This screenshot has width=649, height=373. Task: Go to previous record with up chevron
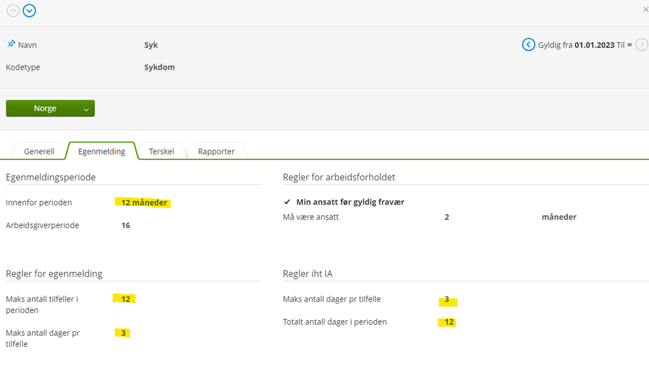click(x=13, y=10)
